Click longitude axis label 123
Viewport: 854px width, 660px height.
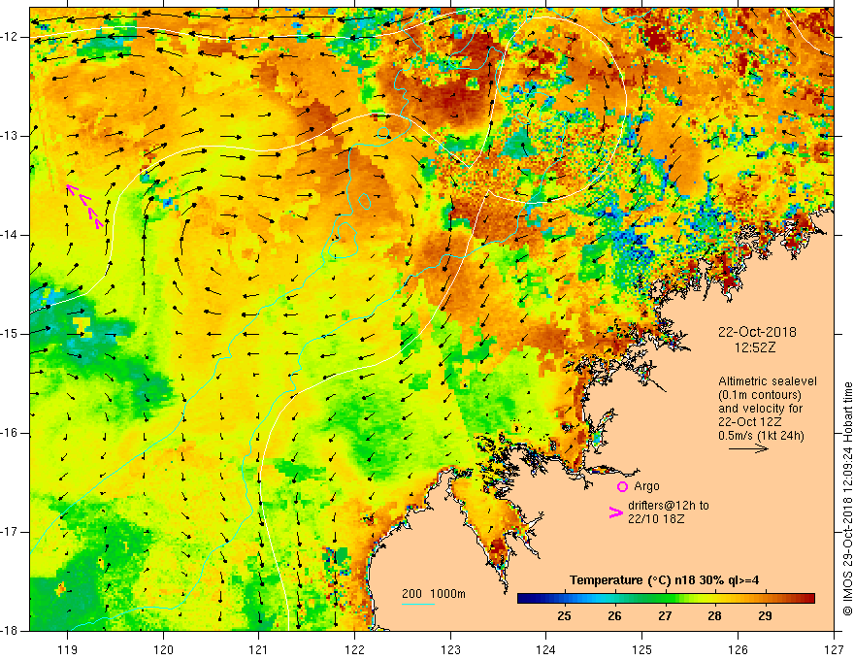point(450,649)
